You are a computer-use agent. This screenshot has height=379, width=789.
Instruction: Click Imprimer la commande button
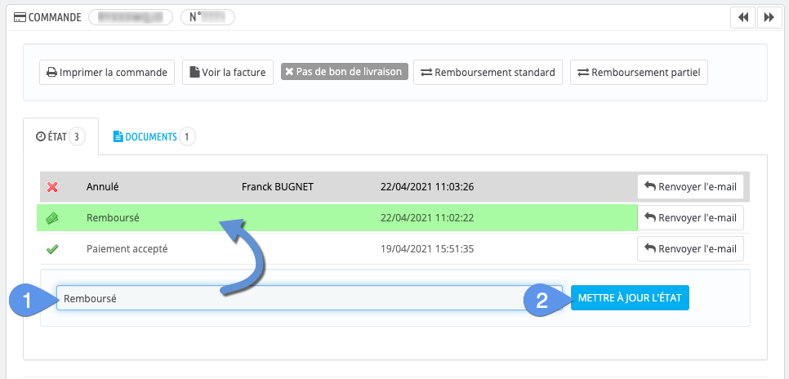click(107, 73)
